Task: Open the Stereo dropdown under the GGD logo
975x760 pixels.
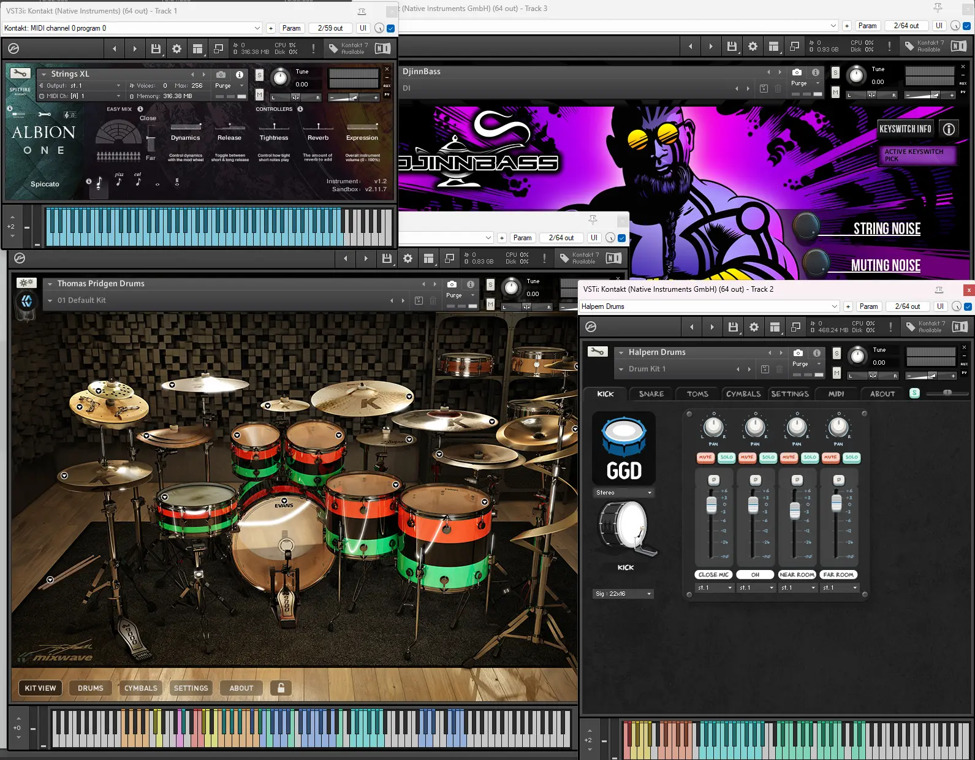Action: pos(624,493)
